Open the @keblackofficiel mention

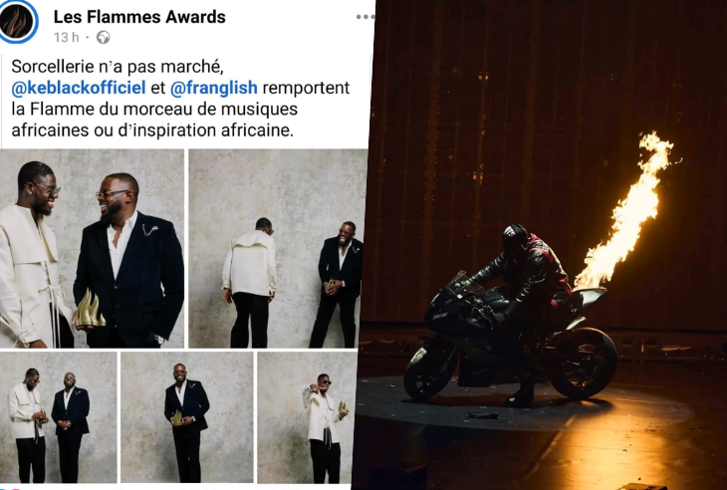[x=79, y=88]
